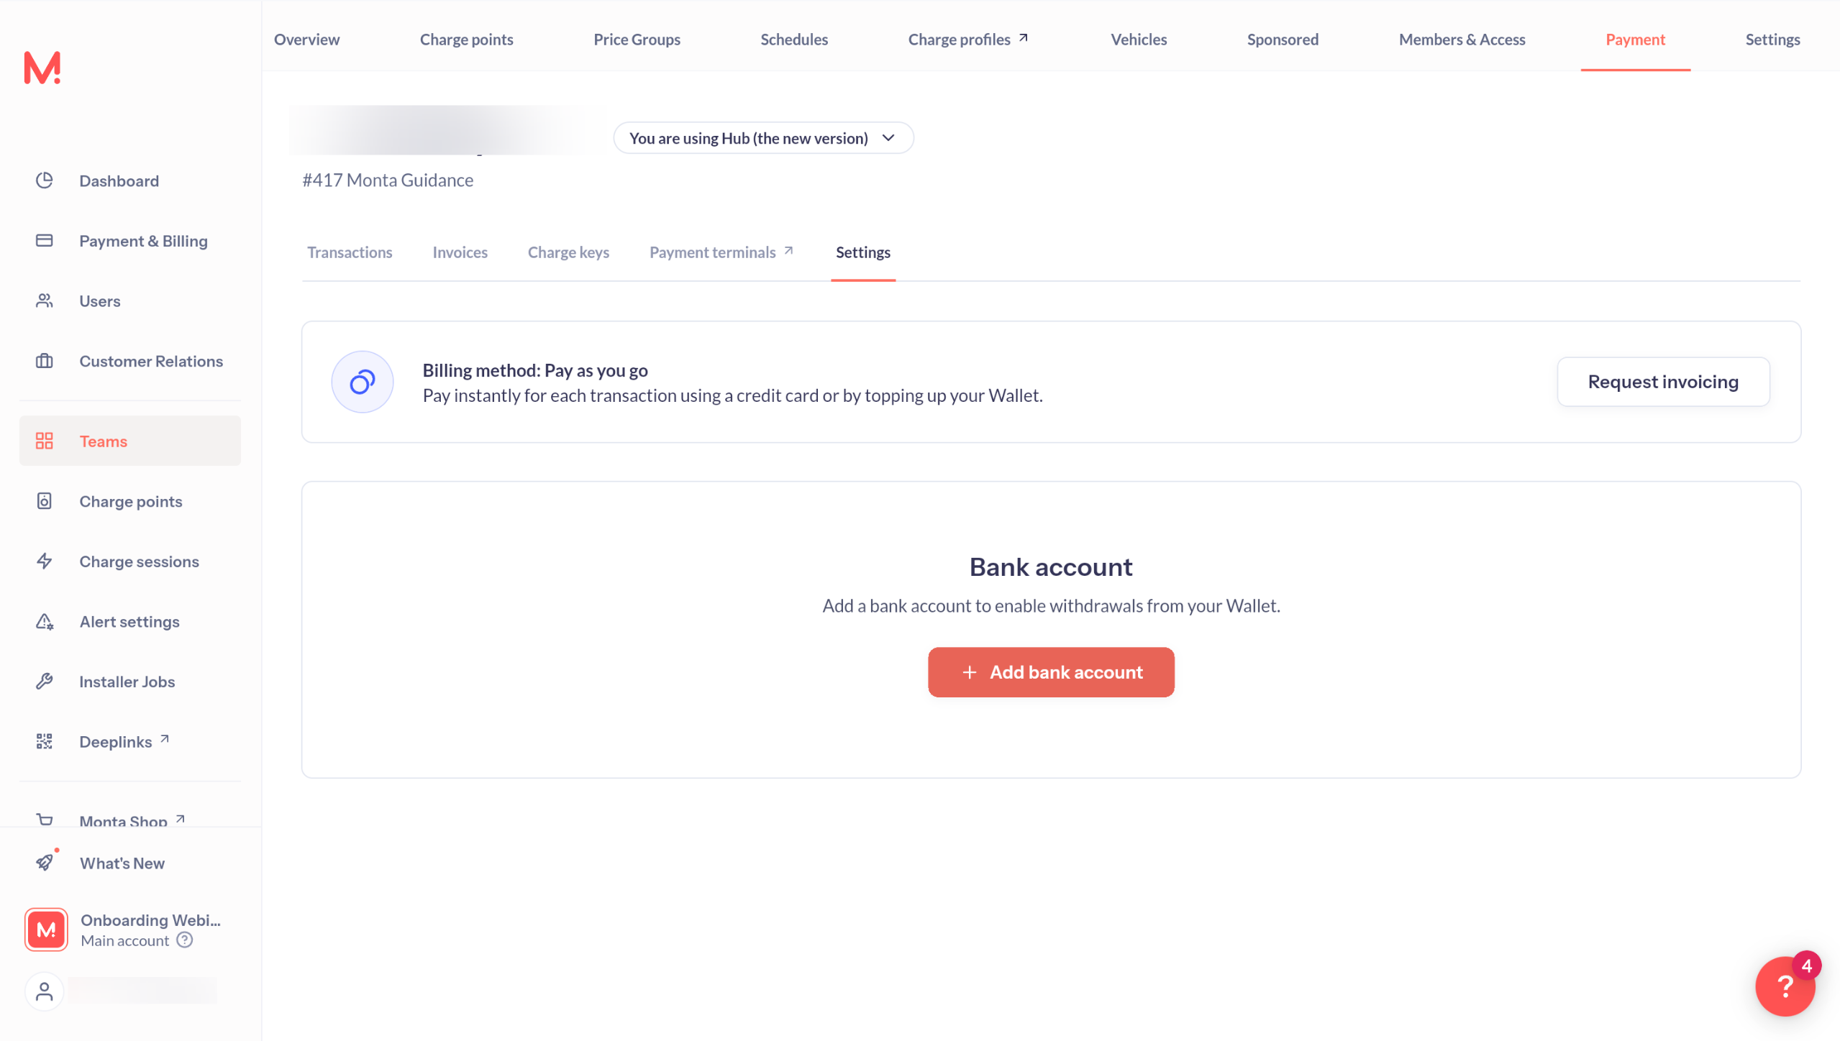Open the red help question mark bubble
The image size is (1840, 1041).
[x=1785, y=986]
